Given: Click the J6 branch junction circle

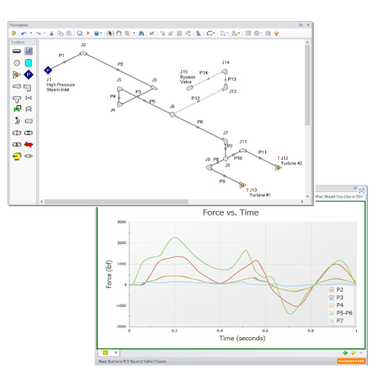Looking at the screenshot, I should [172, 114].
